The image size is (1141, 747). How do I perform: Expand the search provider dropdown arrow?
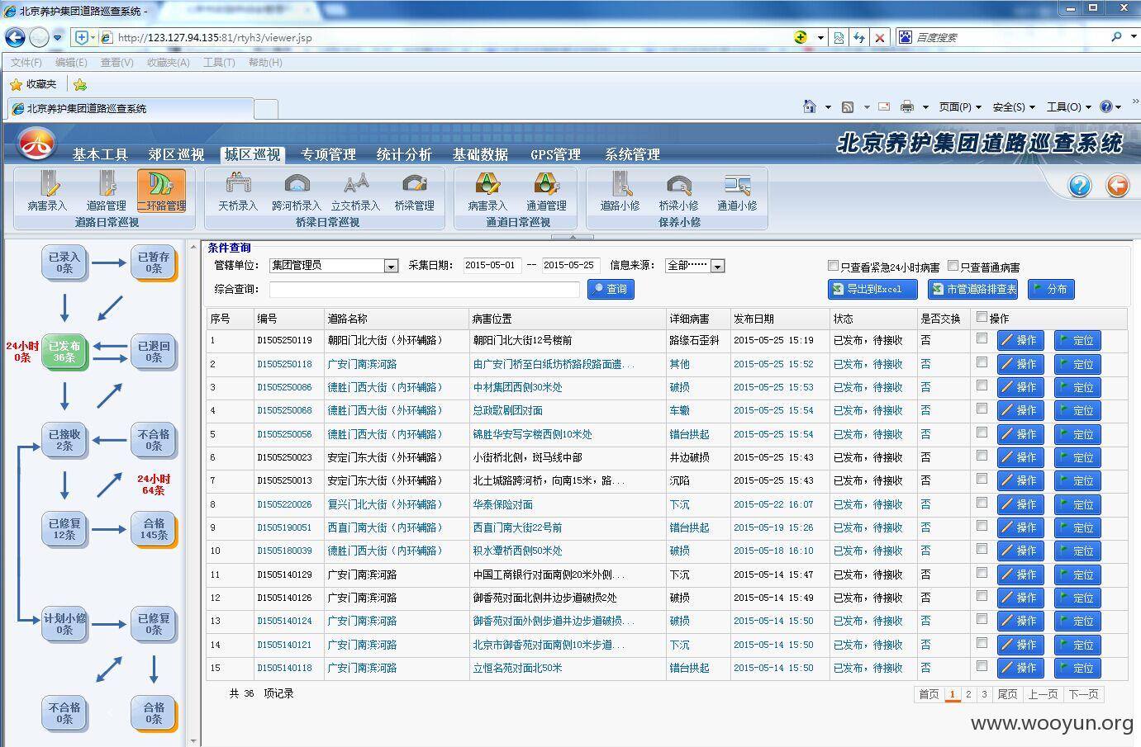[x=1132, y=37]
